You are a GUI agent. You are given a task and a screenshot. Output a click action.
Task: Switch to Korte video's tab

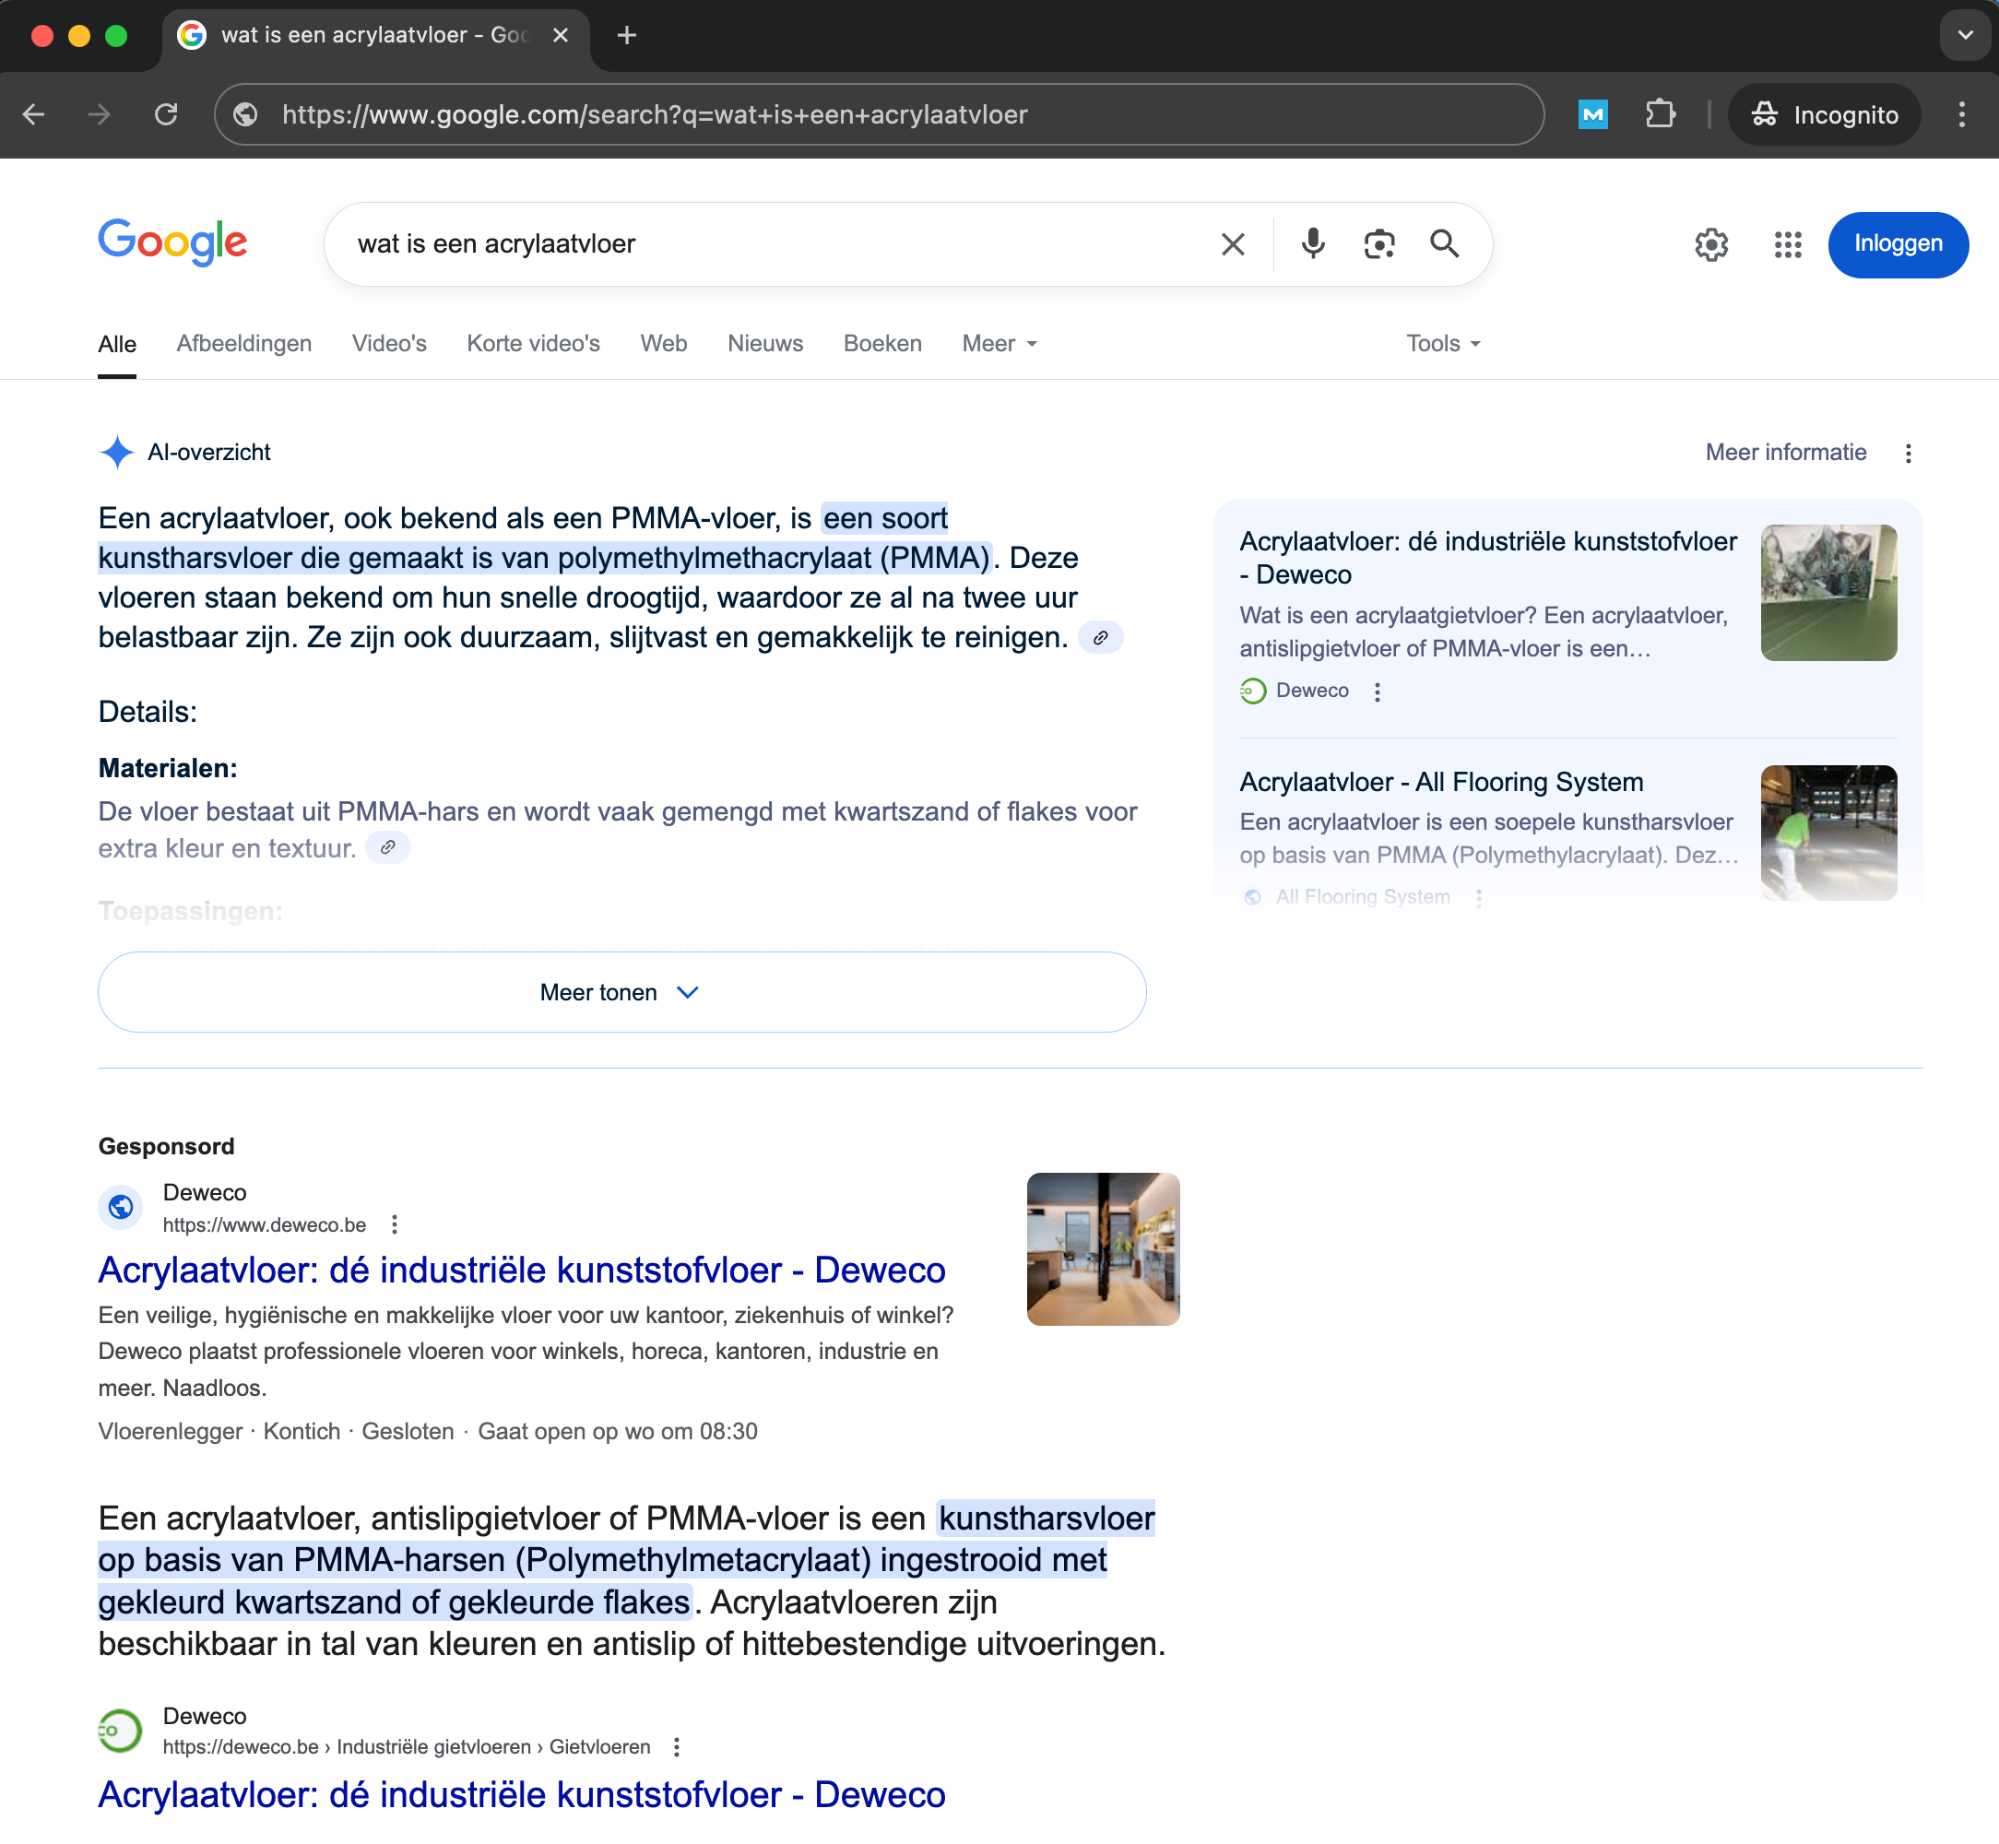click(x=533, y=344)
